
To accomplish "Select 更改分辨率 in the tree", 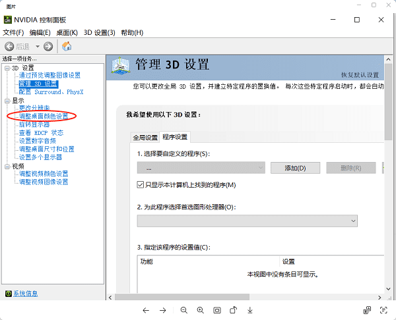I will coord(34,108).
